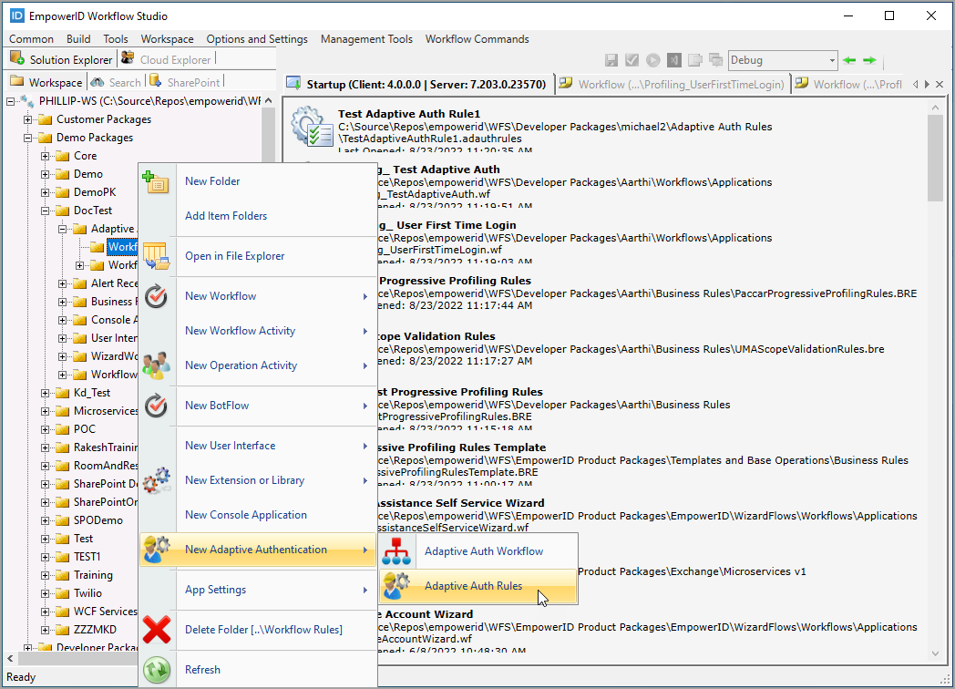Click the New Operation Activity icon
The width and height of the screenshot is (955, 689).
click(x=157, y=365)
